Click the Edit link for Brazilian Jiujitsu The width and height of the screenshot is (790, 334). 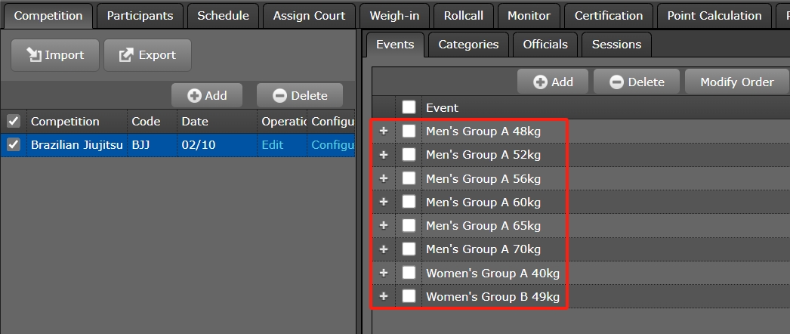point(273,145)
